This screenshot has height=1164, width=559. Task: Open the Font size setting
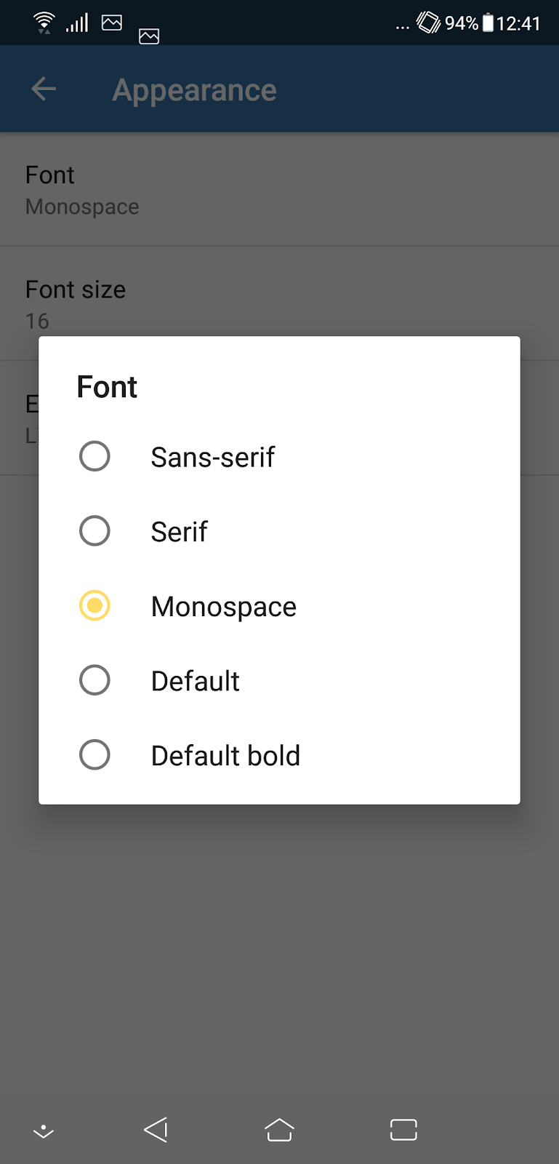[76, 304]
